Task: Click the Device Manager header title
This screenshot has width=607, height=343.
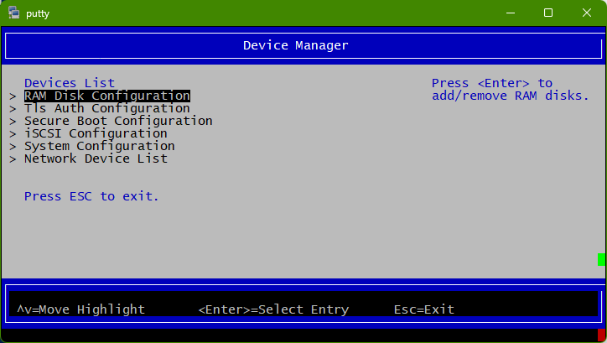Action: click(x=295, y=45)
